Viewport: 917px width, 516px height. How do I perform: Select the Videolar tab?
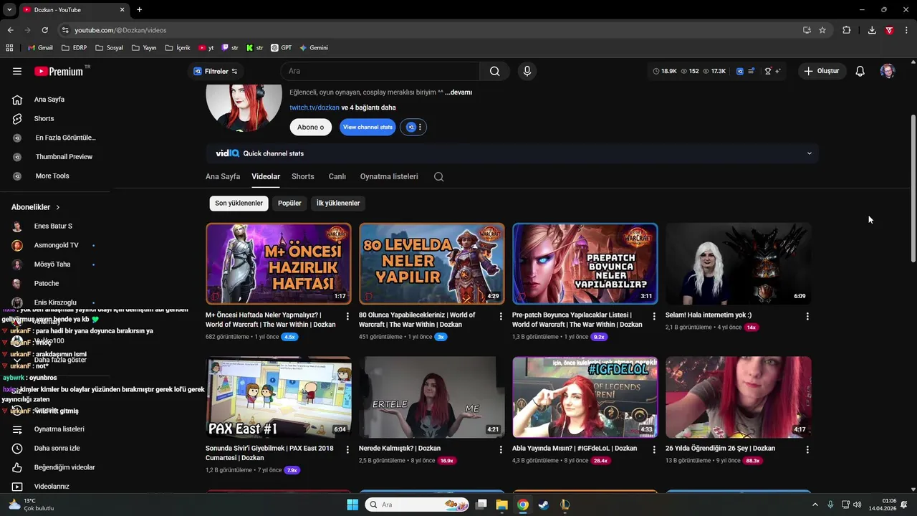point(266,176)
